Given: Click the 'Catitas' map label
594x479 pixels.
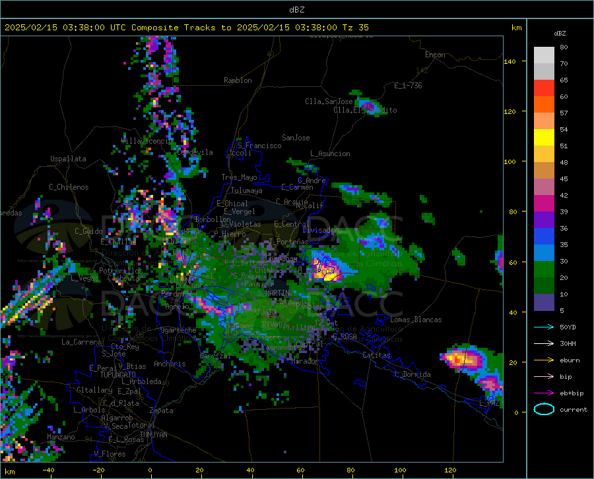Looking at the screenshot, I should (376, 355).
